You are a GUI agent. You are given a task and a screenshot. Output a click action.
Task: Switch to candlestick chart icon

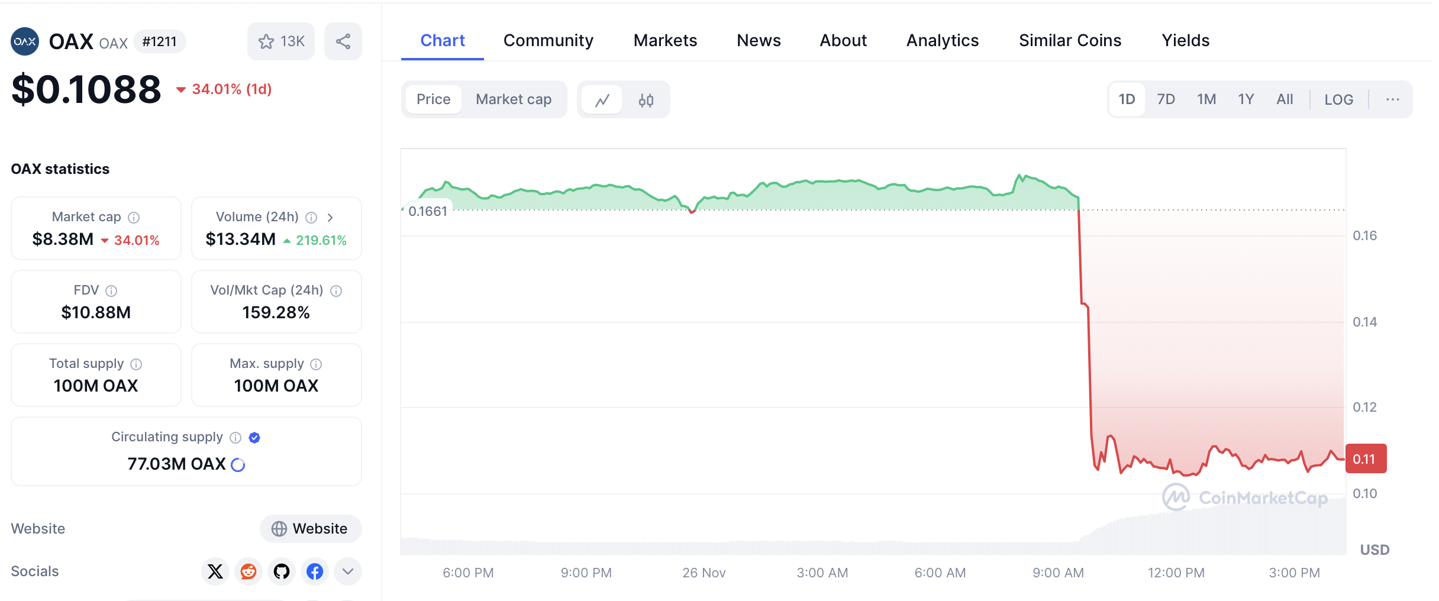pyautogui.click(x=646, y=100)
